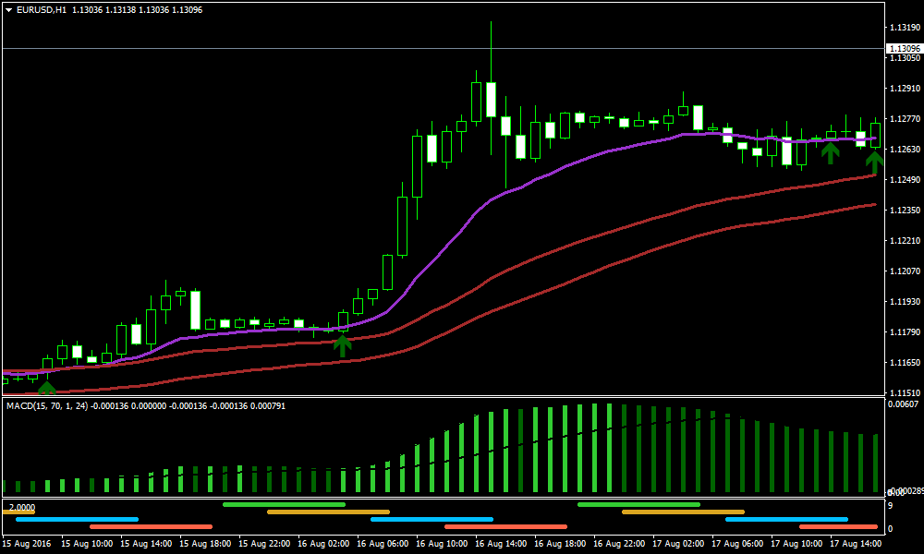Click the 0.00607 MACD scale value
Viewport: 924px width, 554px height.
click(x=903, y=404)
